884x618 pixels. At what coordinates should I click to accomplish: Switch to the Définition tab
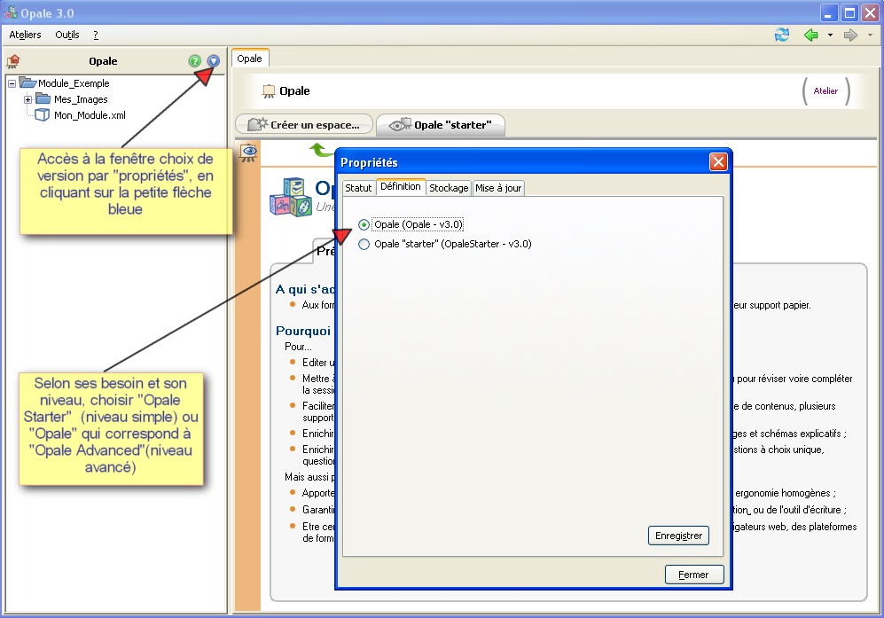coord(400,186)
